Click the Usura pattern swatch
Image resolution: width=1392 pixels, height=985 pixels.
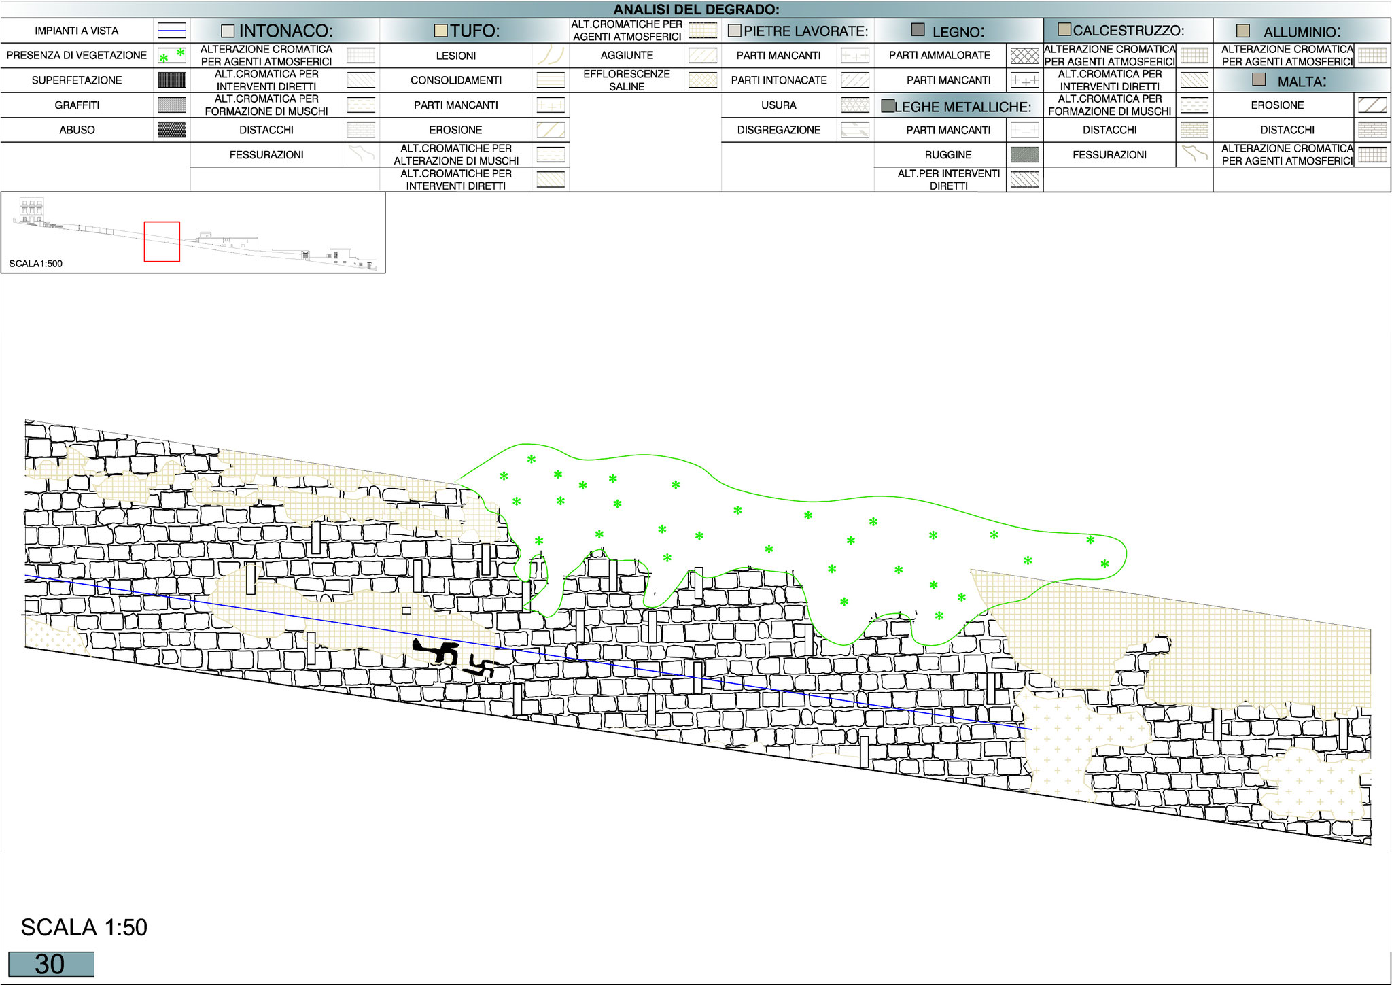(x=855, y=105)
